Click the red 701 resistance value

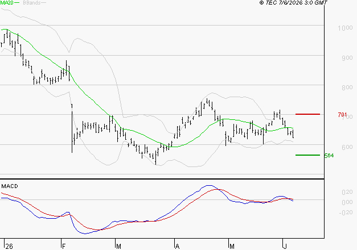(x=342, y=115)
